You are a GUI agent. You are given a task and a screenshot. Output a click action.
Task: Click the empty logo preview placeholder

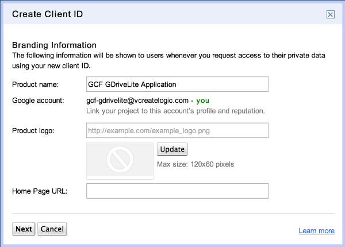(120, 161)
